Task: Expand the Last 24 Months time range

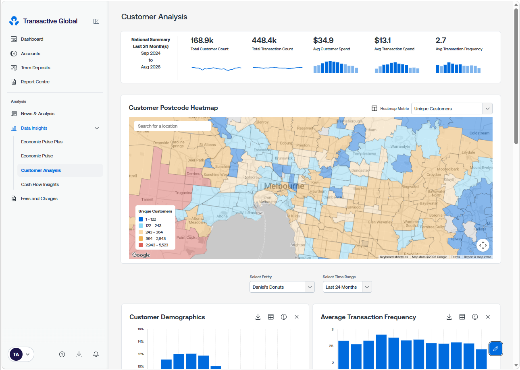Action: tap(347, 287)
